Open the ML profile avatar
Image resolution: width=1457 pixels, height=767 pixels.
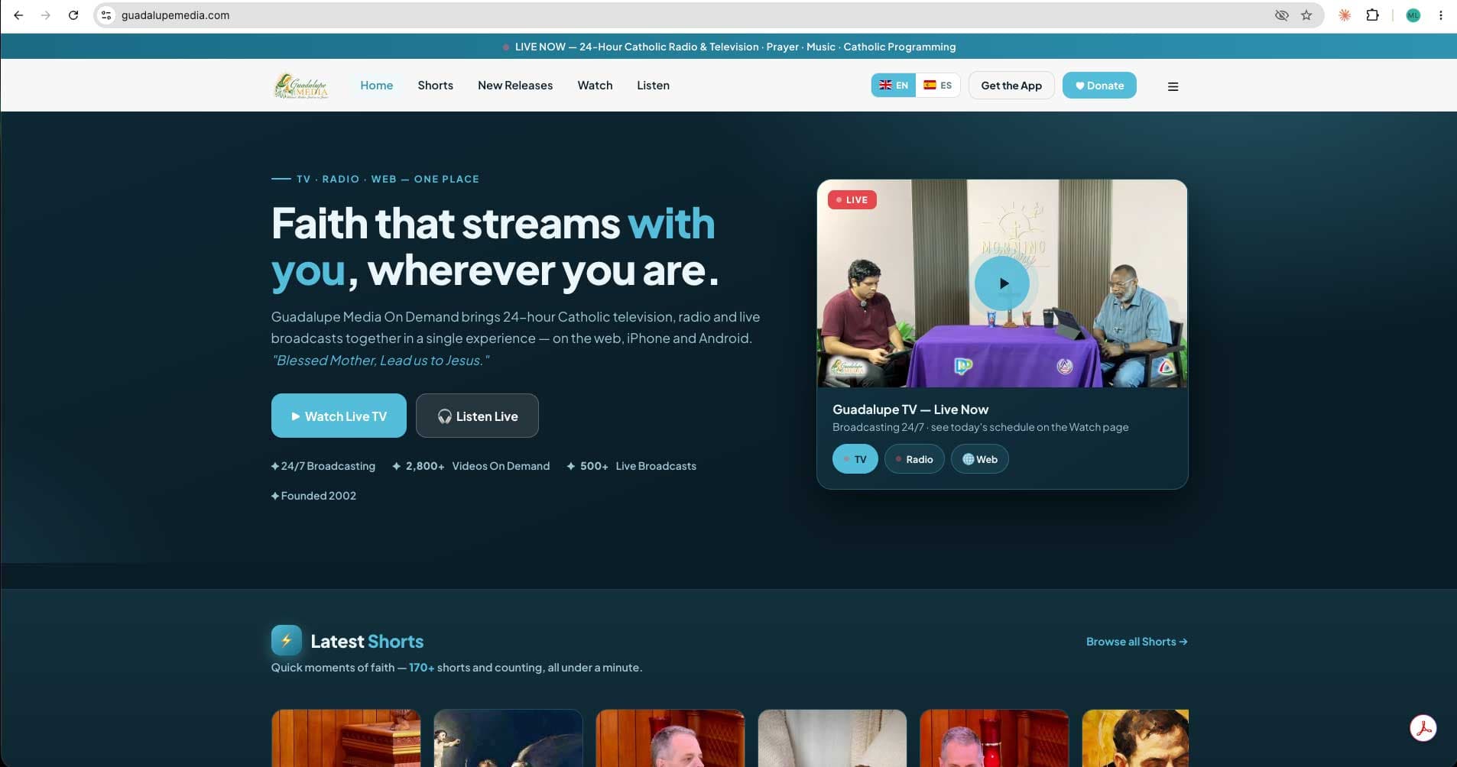click(1413, 15)
